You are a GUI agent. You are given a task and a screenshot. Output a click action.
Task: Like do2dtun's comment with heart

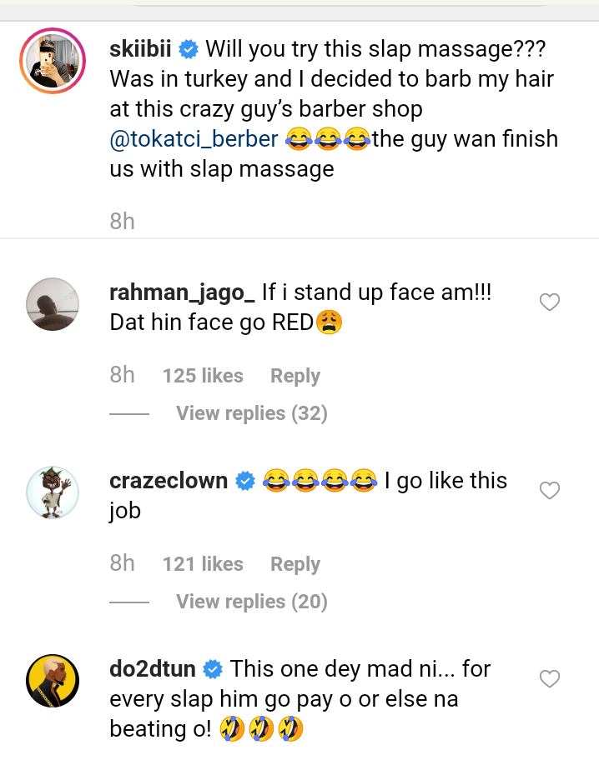549,679
